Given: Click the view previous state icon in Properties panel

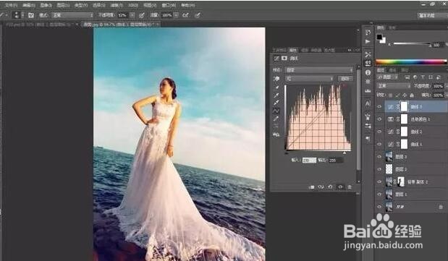Looking at the screenshot, I should (x=321, y=187).
